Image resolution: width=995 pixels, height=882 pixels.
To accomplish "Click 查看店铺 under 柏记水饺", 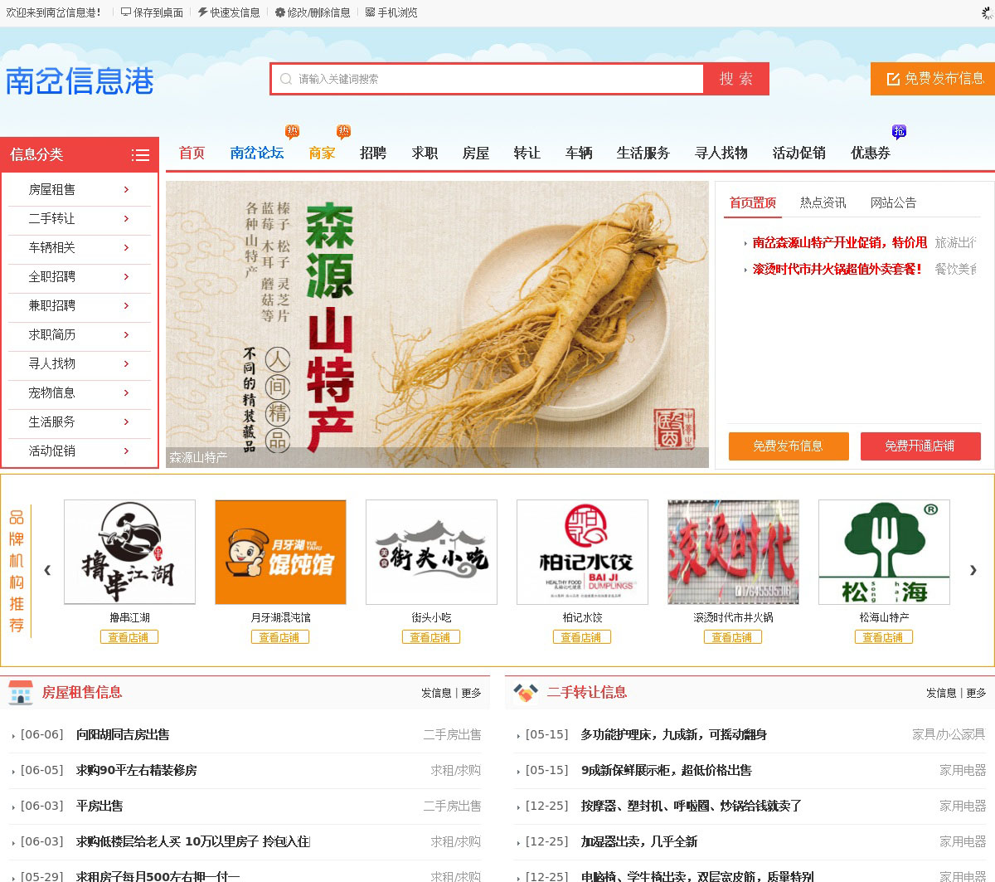I will (581, 637).
